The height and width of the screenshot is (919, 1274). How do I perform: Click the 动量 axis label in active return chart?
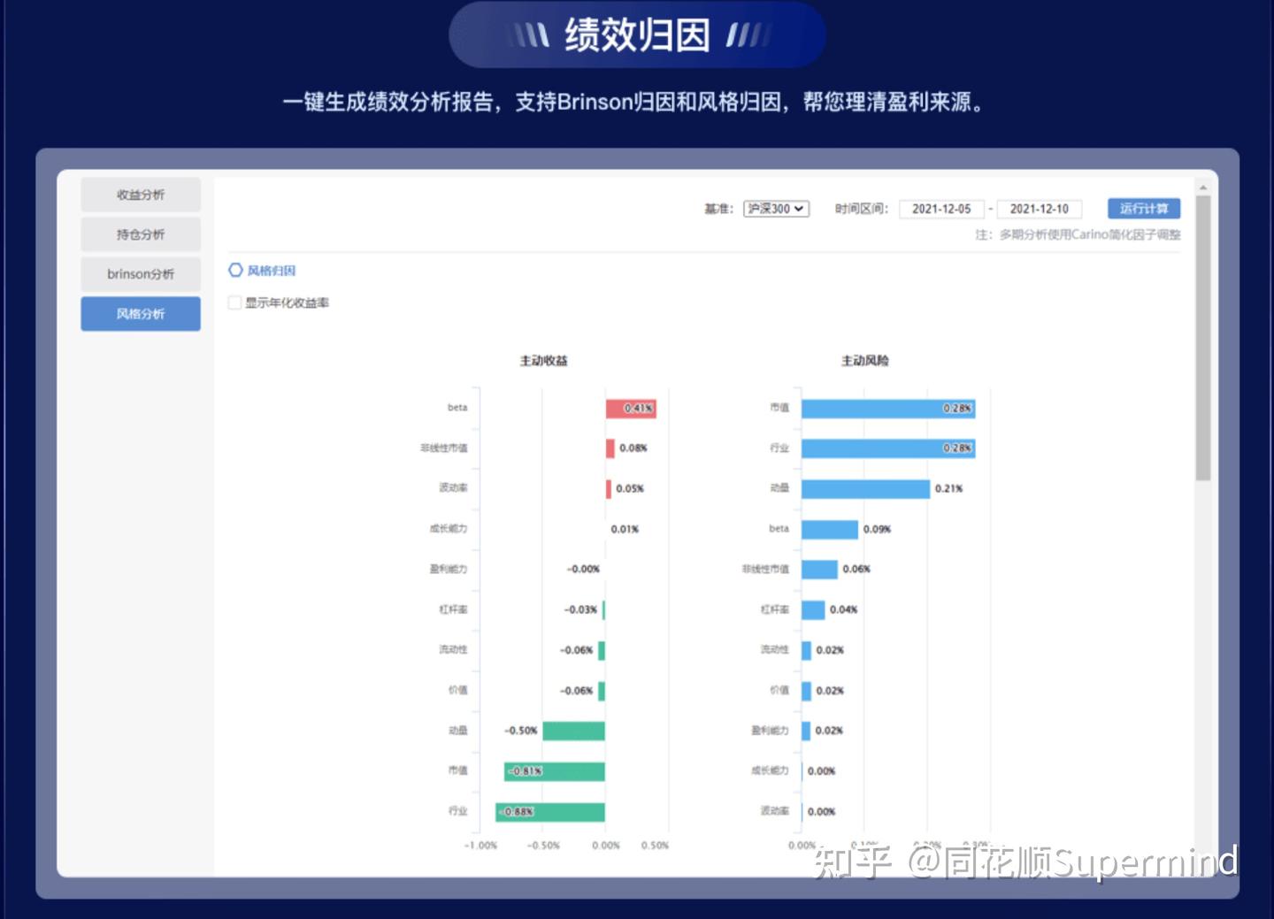pos(457,731)
